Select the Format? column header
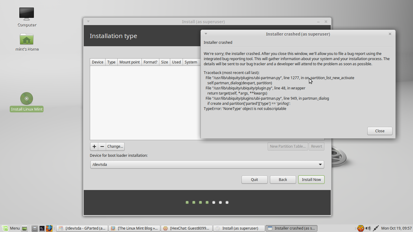Viewport: 413px width, 232px height. click(x=150, y=62)
